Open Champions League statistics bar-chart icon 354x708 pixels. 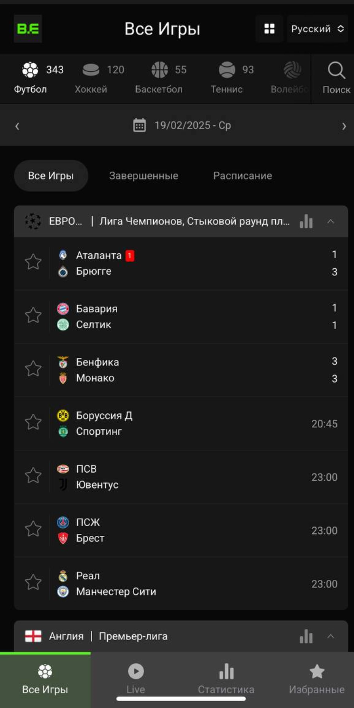pos(307,221)
